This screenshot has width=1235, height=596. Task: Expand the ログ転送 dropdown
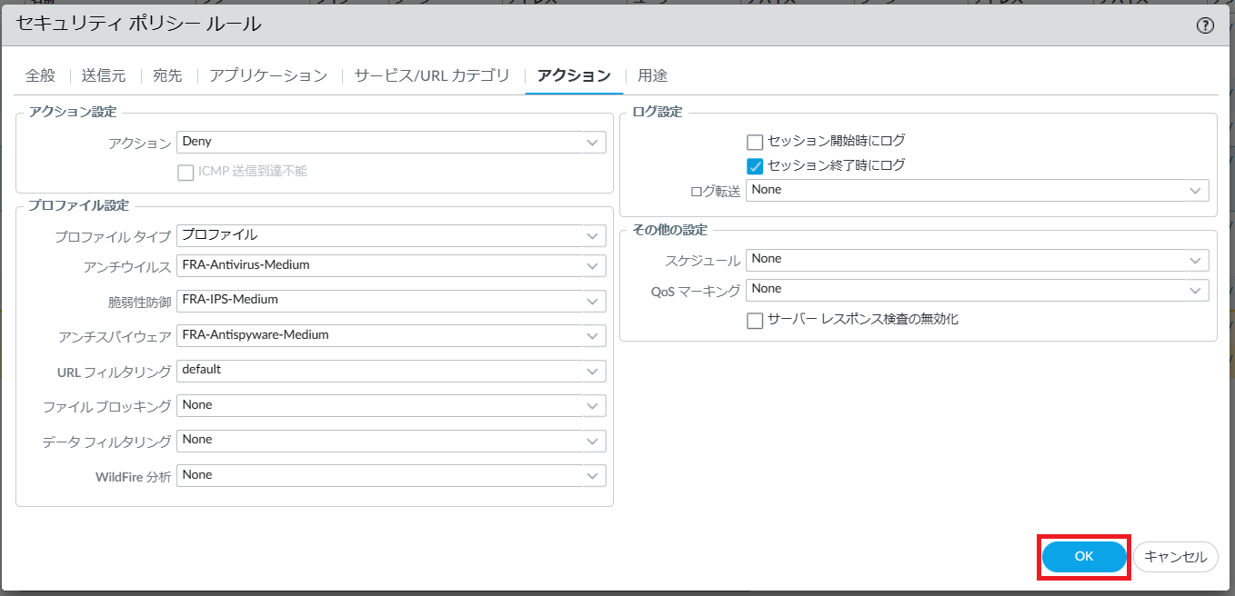pos(1195,191)
